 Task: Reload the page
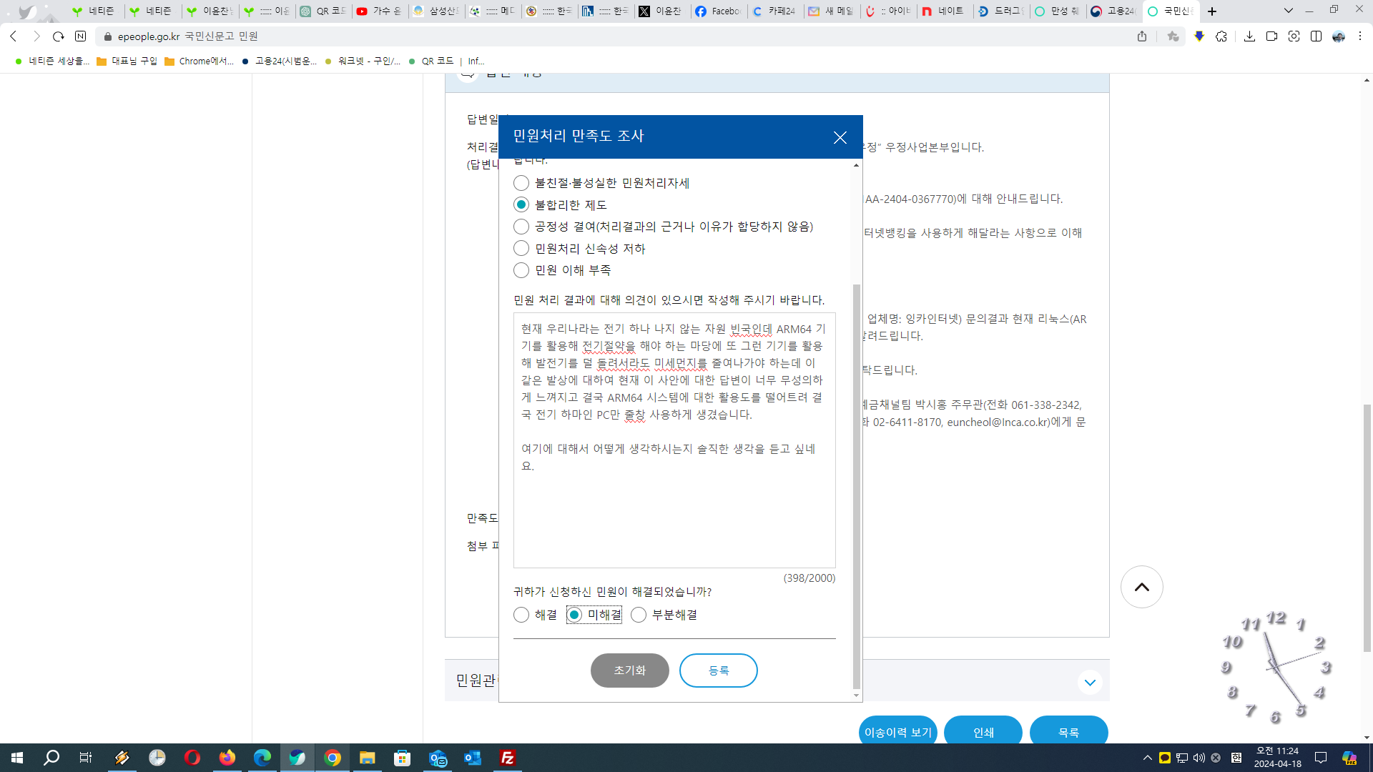[59, 36]
